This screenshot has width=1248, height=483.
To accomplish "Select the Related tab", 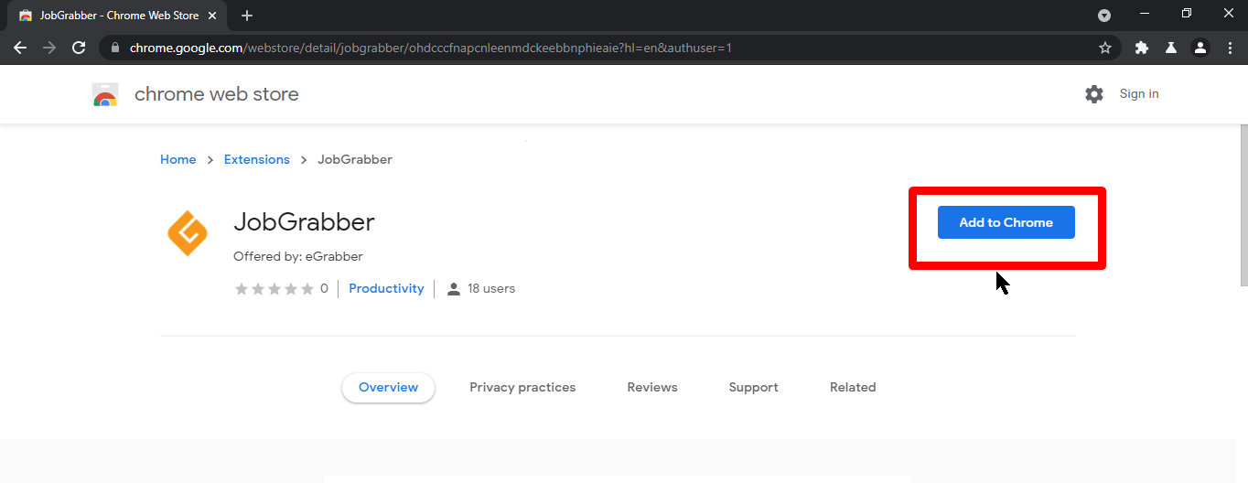I will [853, 387].
